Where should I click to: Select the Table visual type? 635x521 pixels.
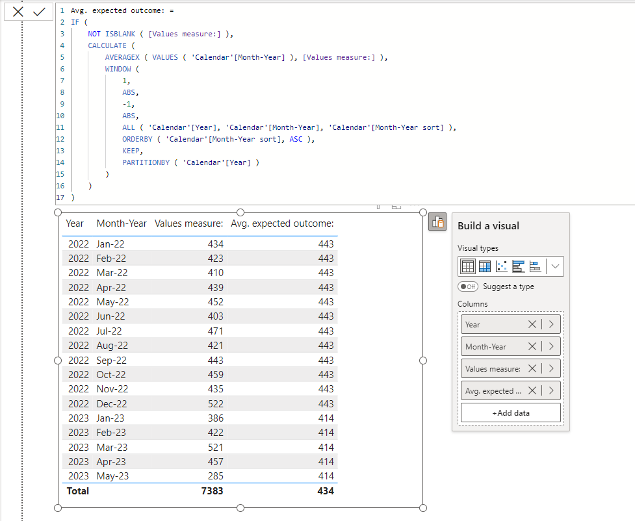click(x=468, y=266)
